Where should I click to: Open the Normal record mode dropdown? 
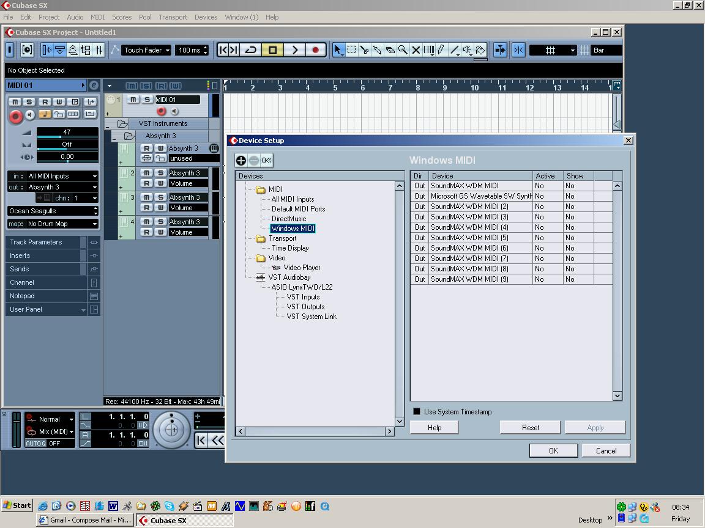50,419
